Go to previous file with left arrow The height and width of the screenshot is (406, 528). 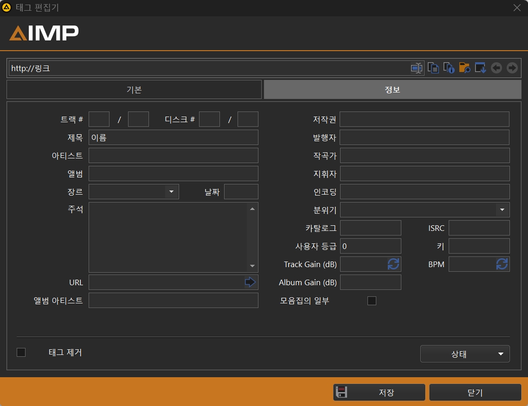[496, 68]
